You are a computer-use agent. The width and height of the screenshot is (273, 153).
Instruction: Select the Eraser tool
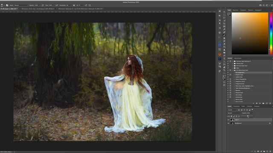(x=224, y=44)
